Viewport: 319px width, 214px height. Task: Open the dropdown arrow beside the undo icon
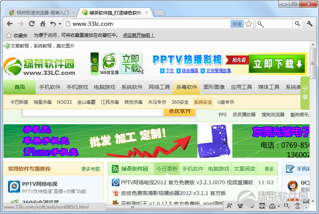point(59,24)
